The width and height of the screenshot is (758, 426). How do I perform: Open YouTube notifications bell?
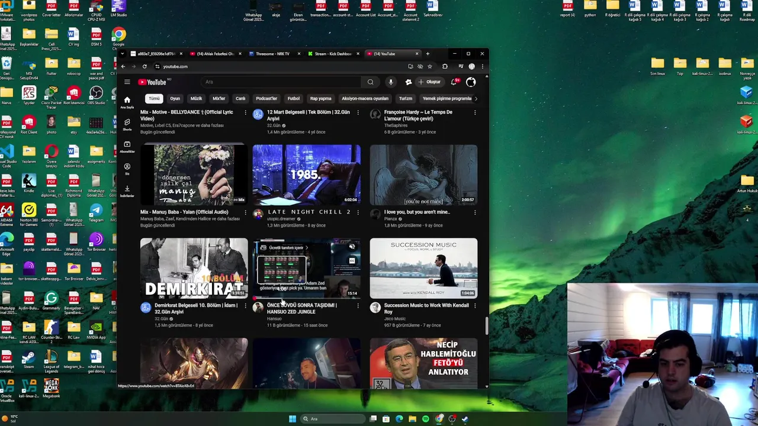click(454, 82)
